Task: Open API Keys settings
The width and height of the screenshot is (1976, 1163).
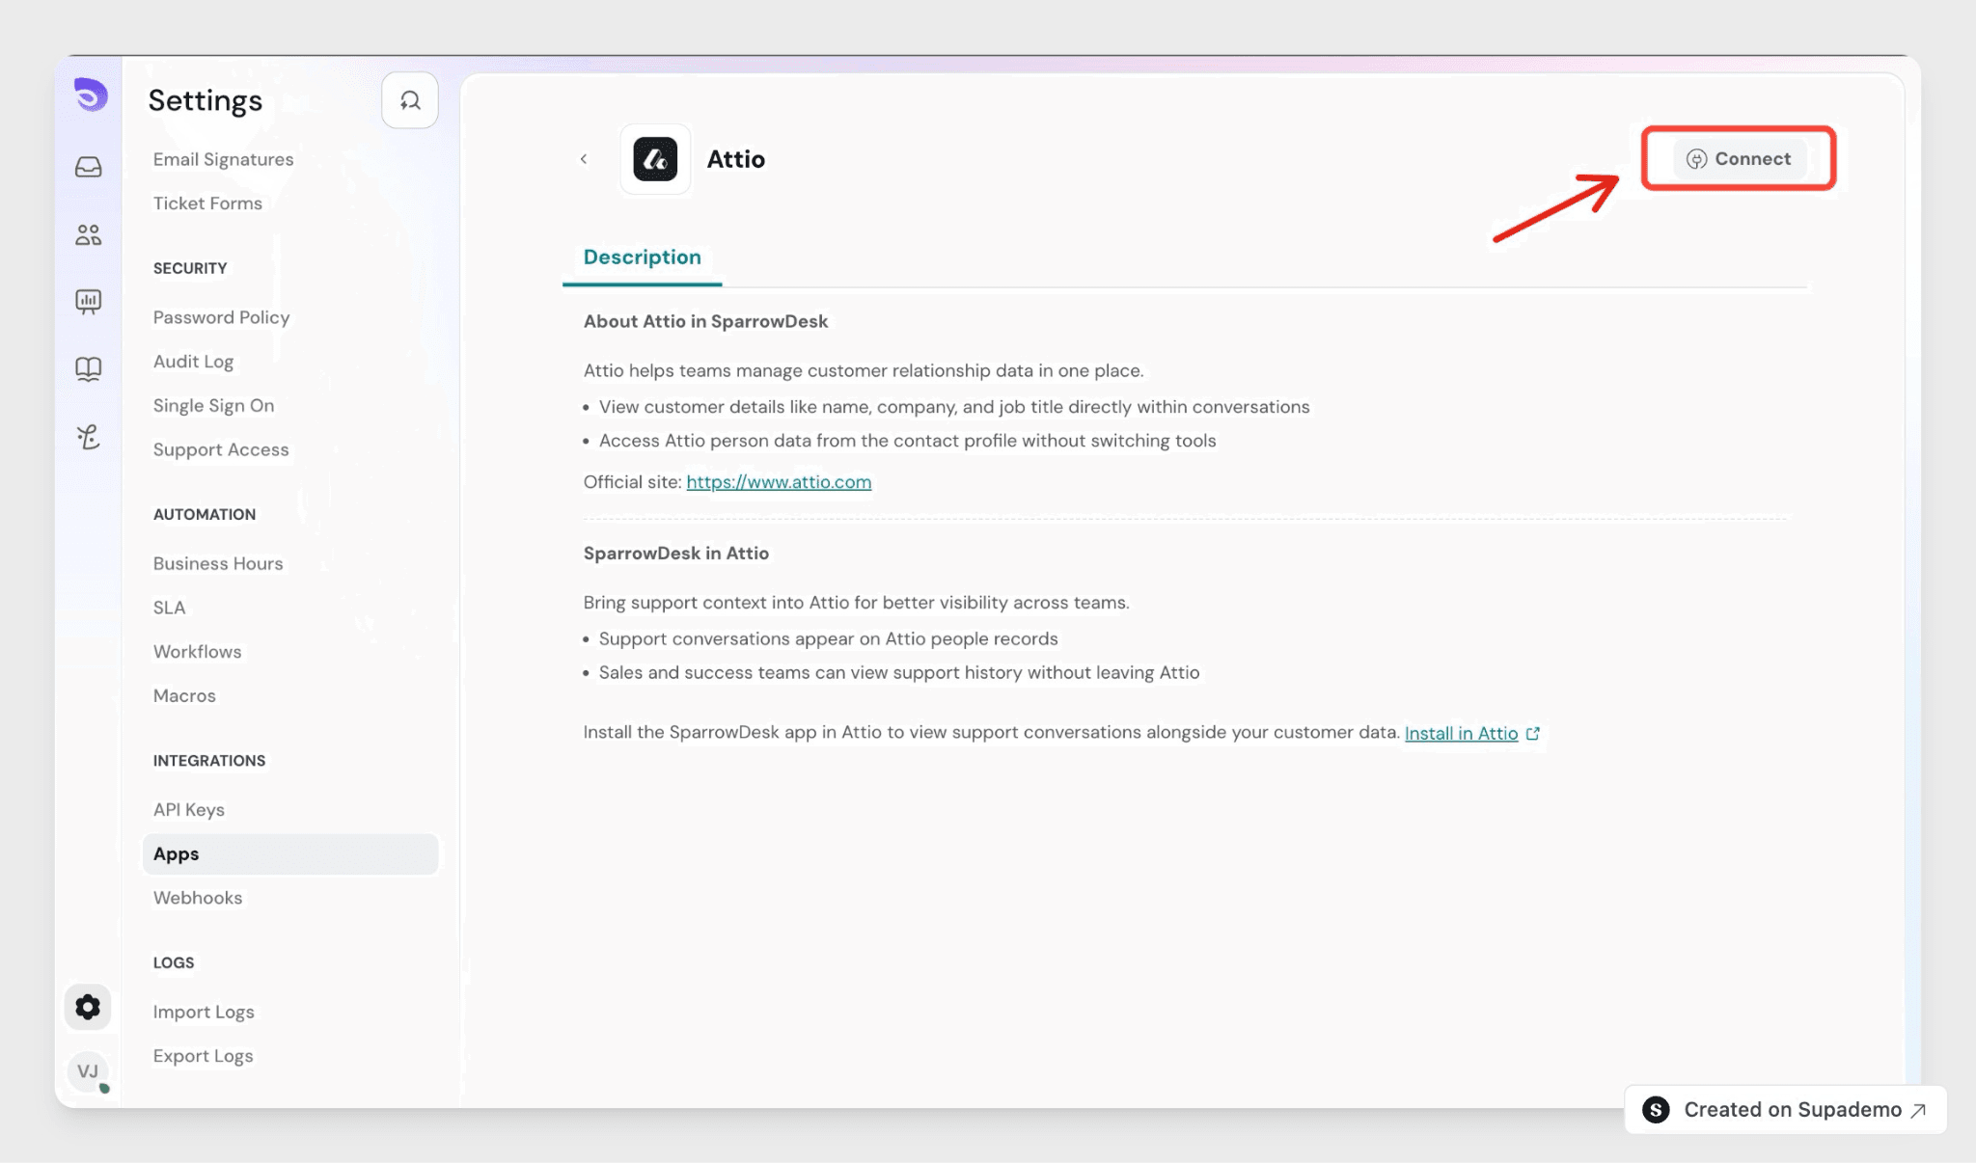Action: tap(189, 810)
